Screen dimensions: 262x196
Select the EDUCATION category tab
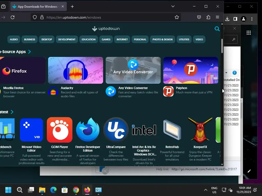[89, 40]
